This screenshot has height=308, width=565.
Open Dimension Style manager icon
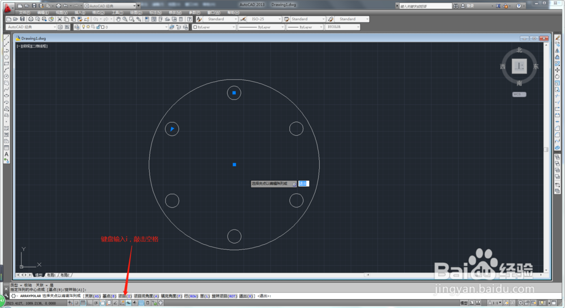point(243,19)
